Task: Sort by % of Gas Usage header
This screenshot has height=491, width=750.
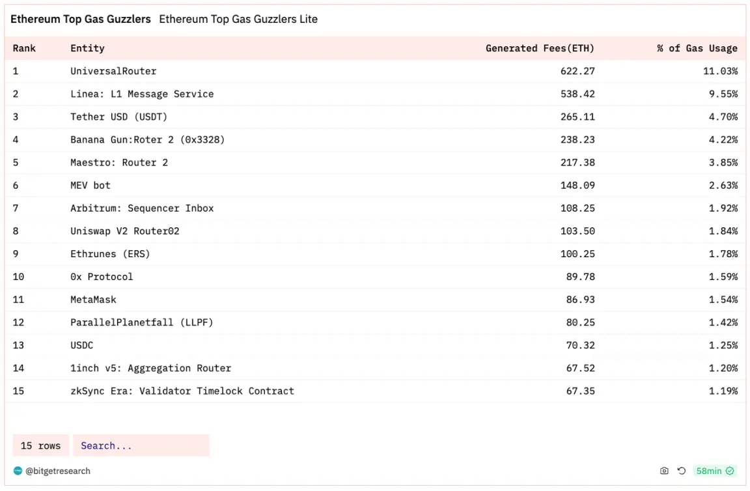Action: (x=697, y=48)
